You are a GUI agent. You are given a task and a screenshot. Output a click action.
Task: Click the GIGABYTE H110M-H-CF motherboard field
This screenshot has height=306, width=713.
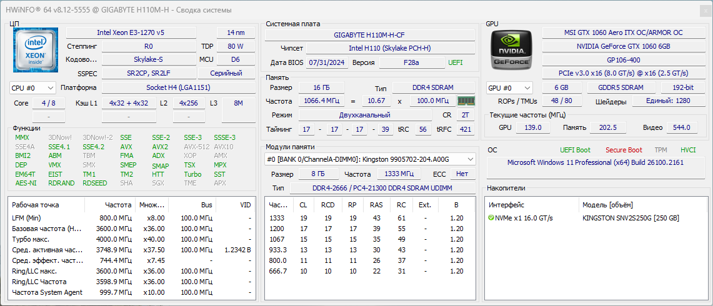(369, 34)
